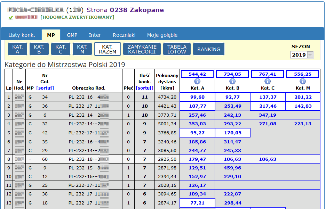
Task: Click the info icon above Kat. C
Action: tap(268, 81)
